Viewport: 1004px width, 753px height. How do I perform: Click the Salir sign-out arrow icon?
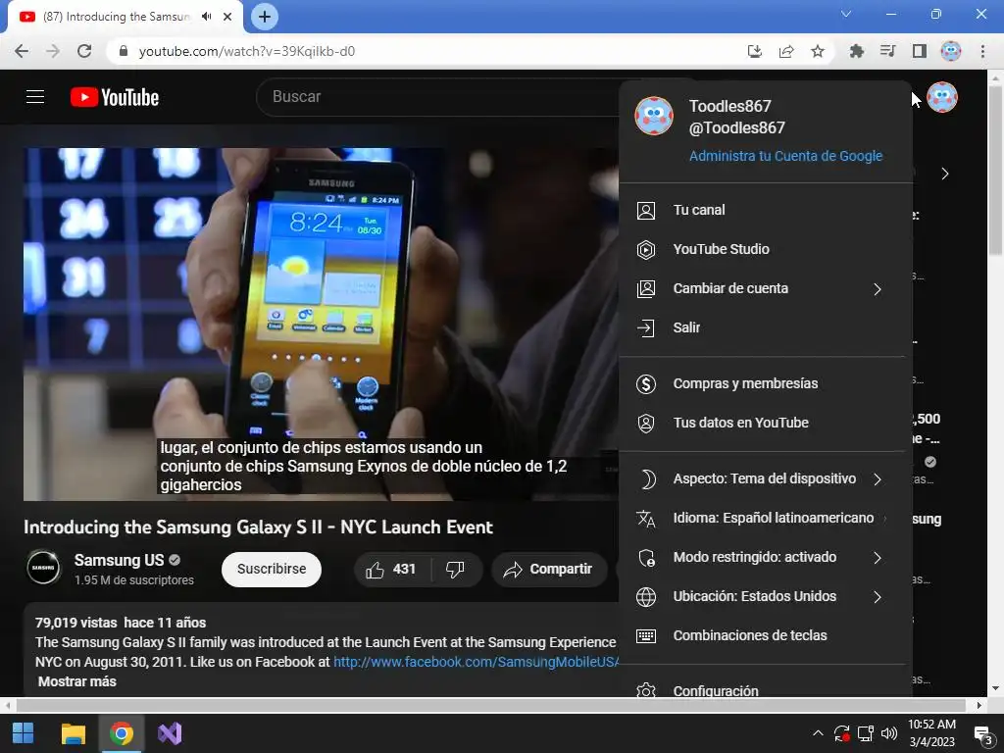point(646,327)
